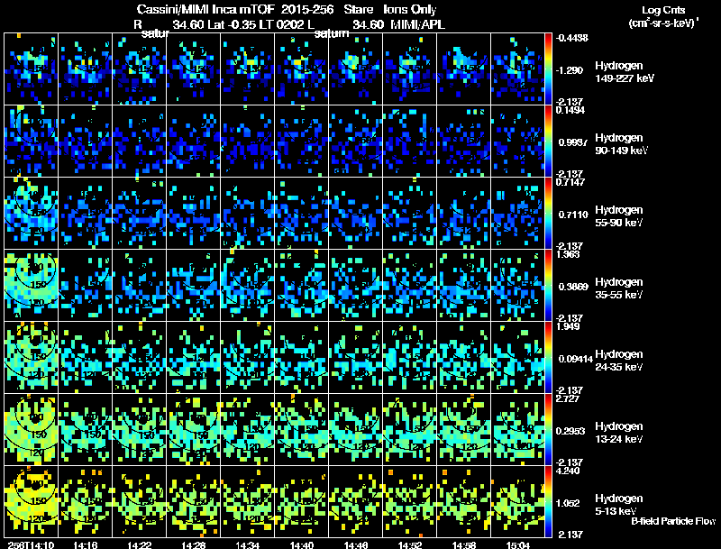This screenshot has height=549, width=721.
Task: Click the 90-149 keV panel at 14:16
Action: pos(86,141)
